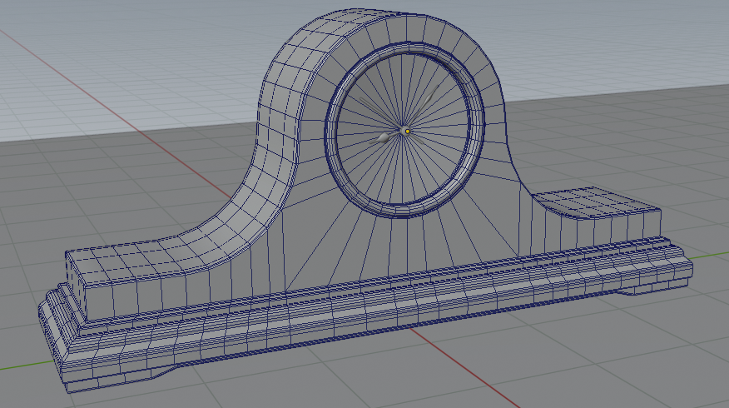Click the yellow pivot point at clock center
729x408 pixels.
coord(407,131)
